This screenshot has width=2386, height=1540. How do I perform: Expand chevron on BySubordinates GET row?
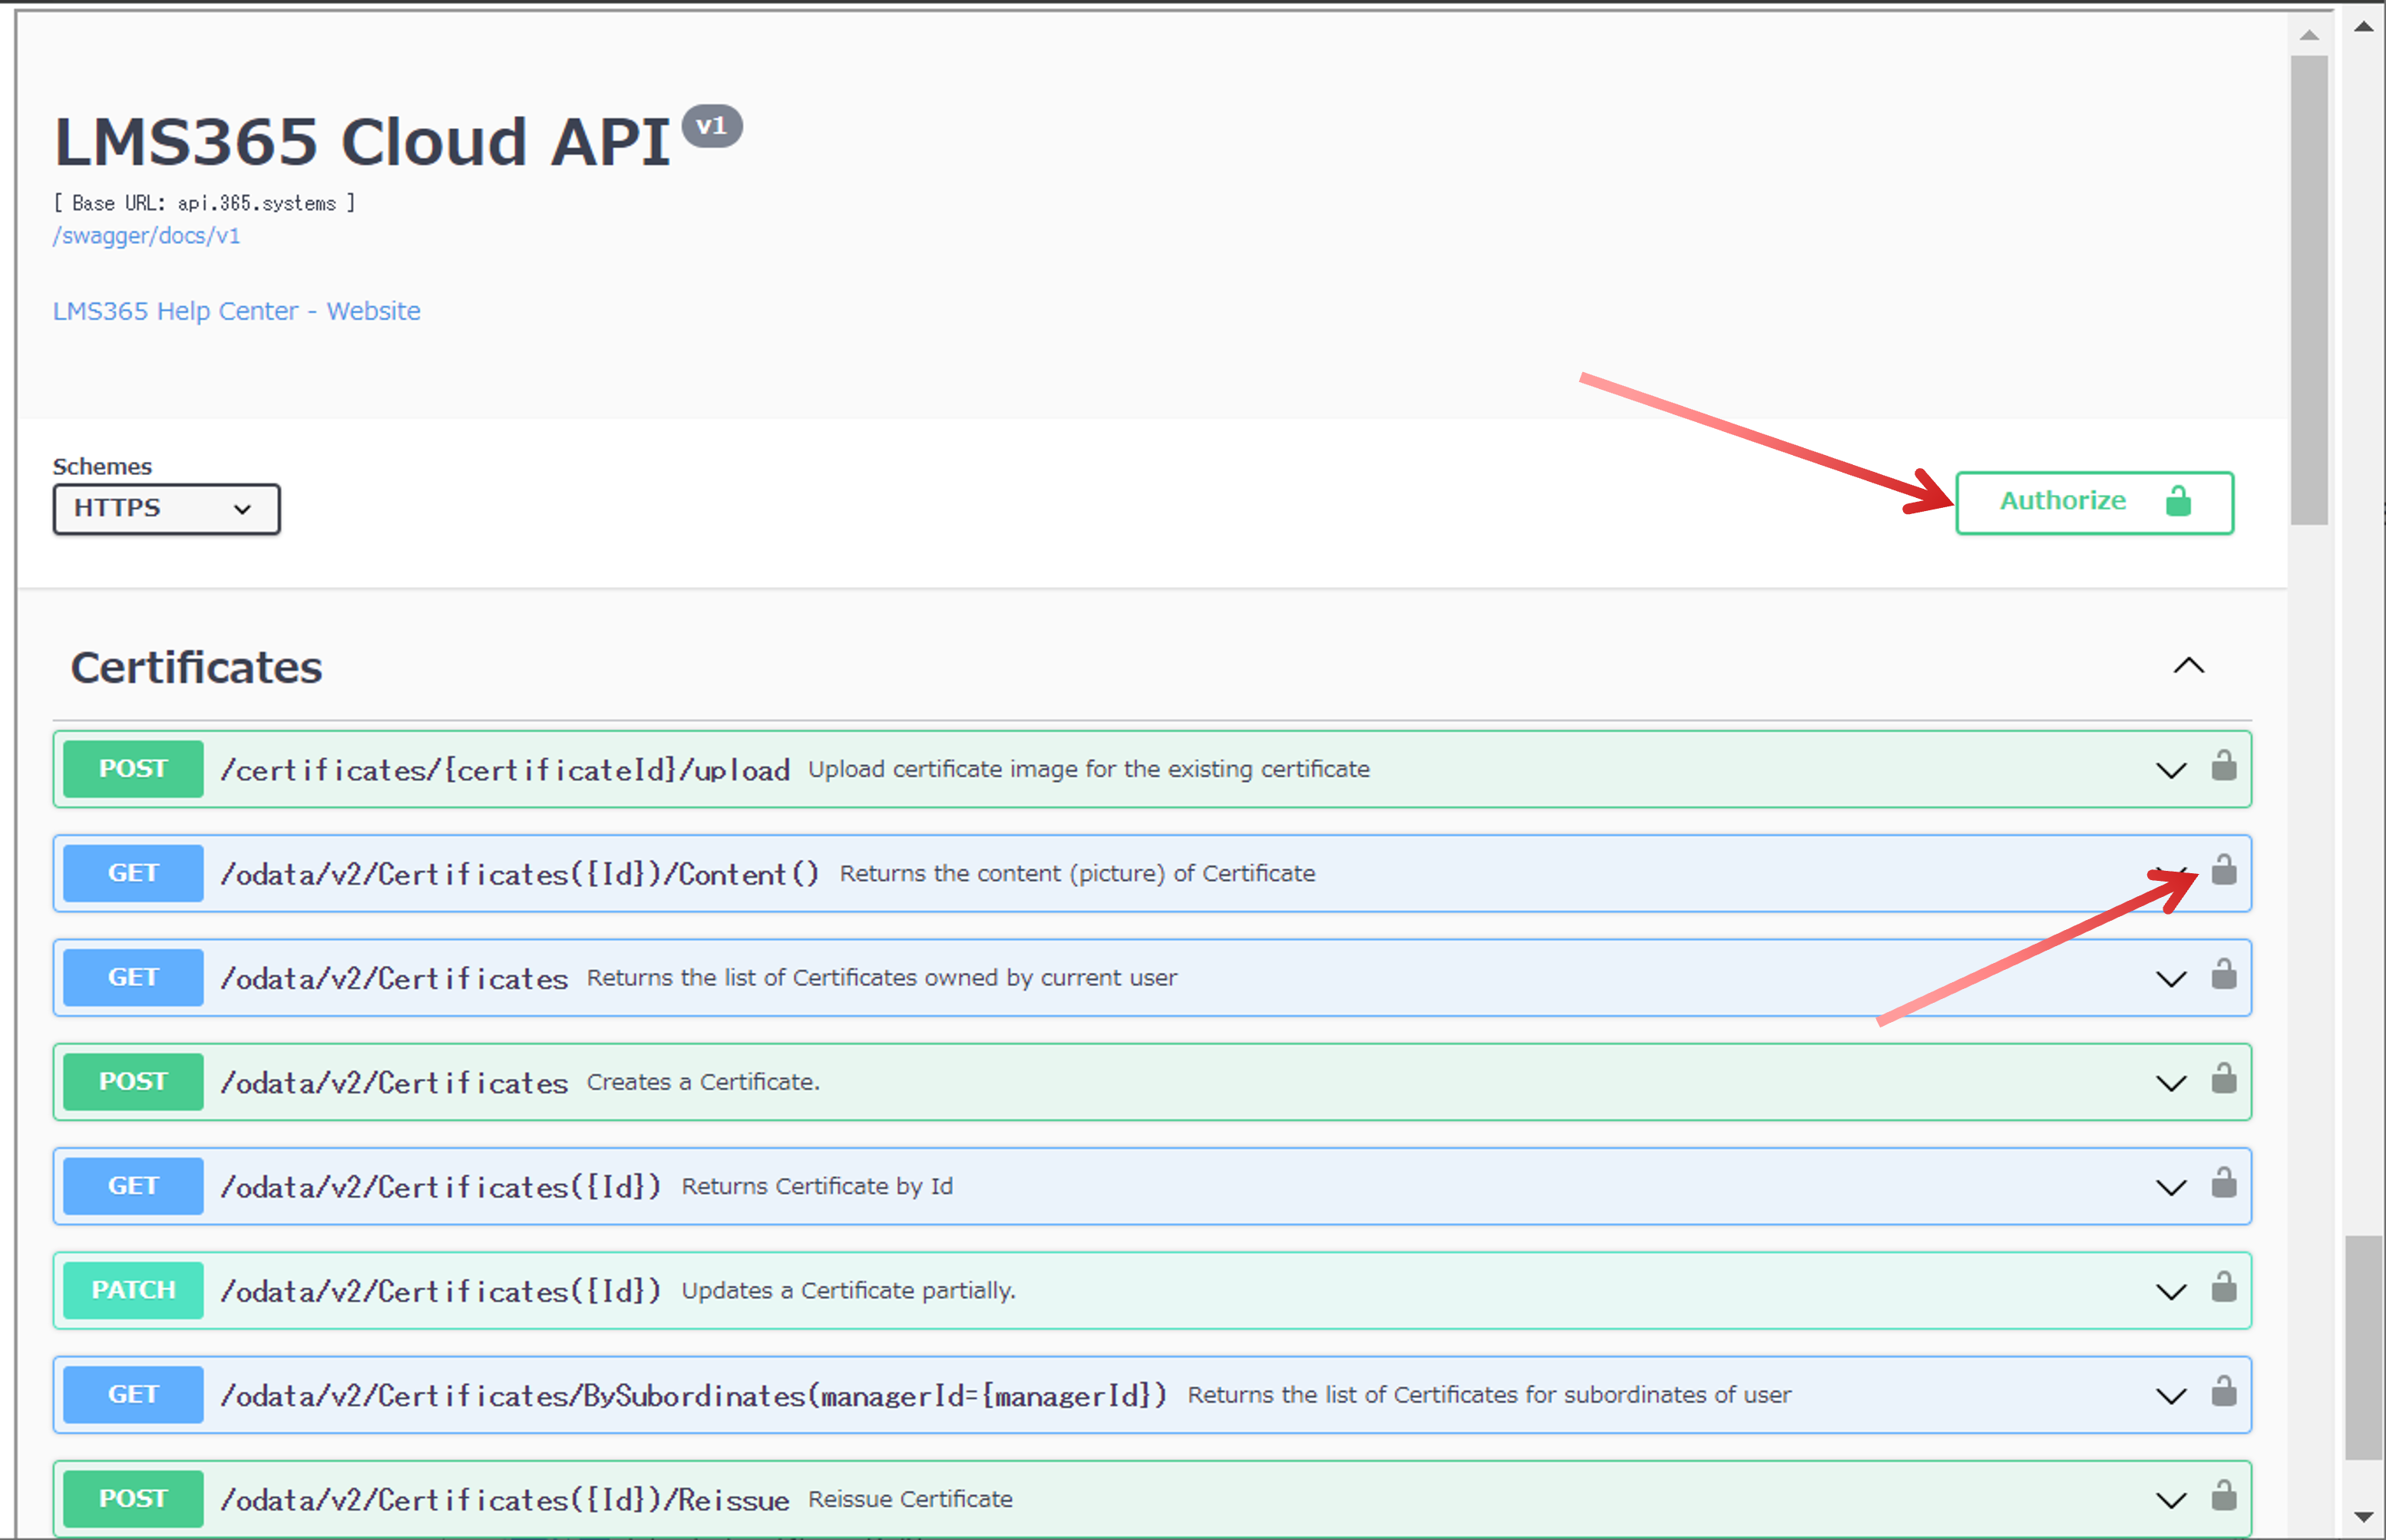point(2170,1396)
